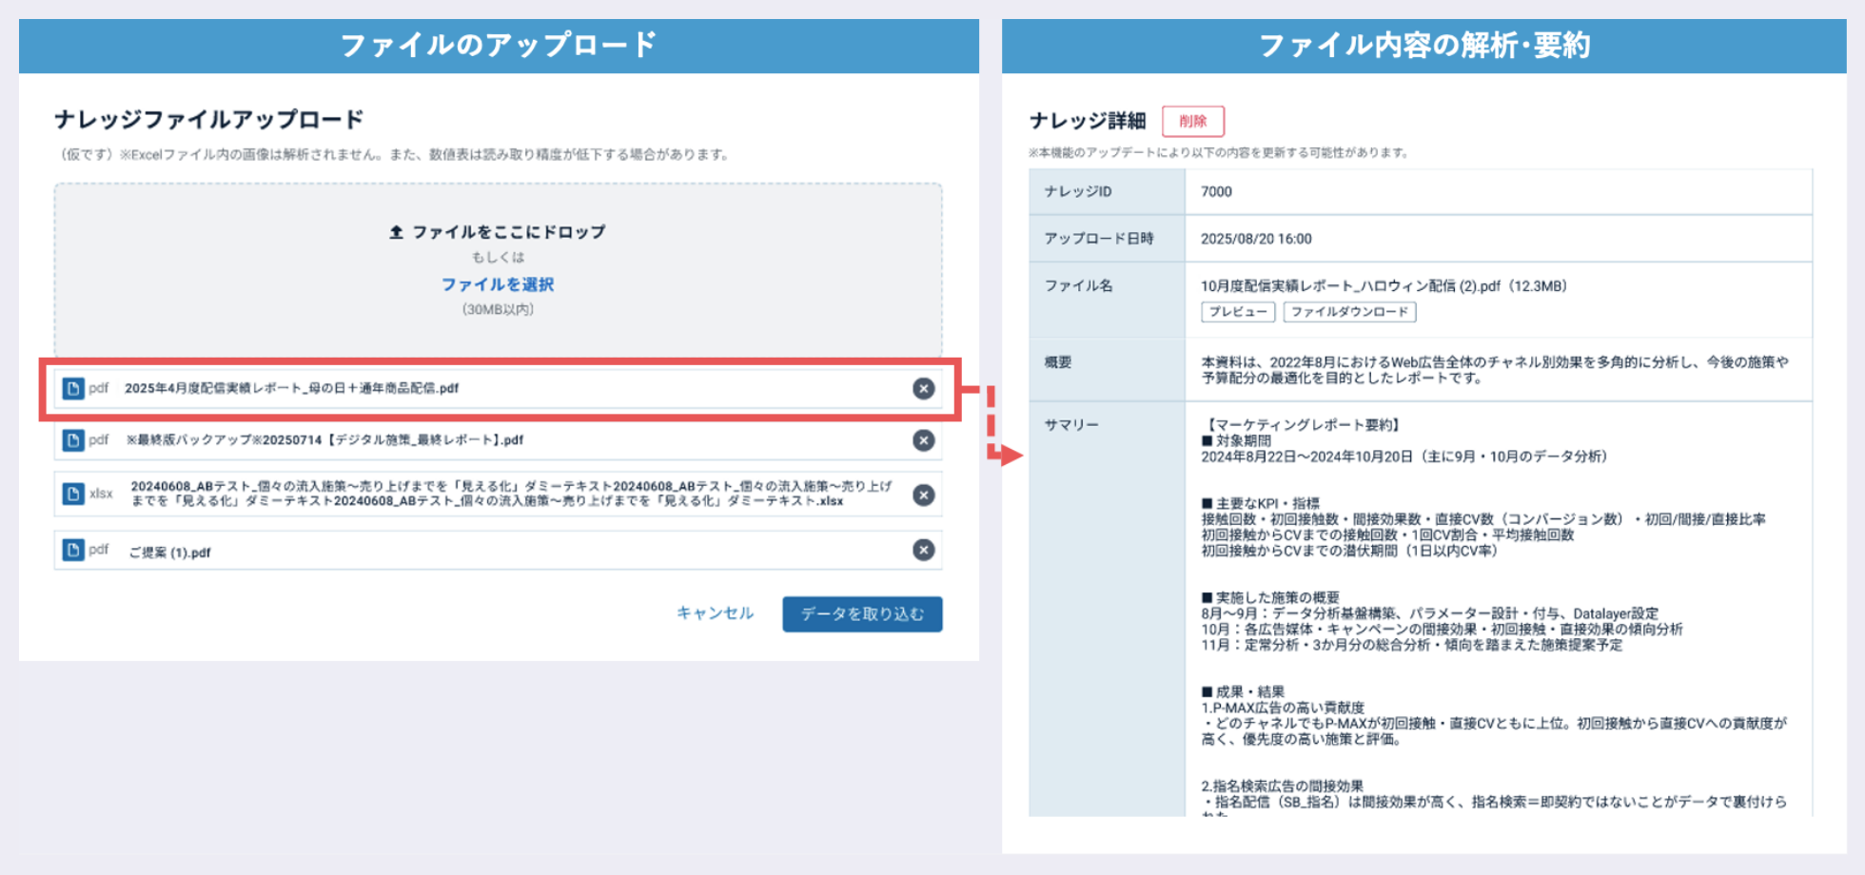Viewport: 1865px width, 875px height.
Task: Click the file icon for 母の日 pdf
Action: coord(73,388)
